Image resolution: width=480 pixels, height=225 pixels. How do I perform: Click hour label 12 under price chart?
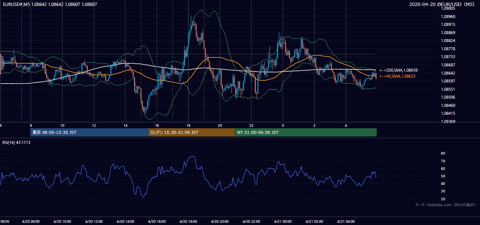click(94, 126)
